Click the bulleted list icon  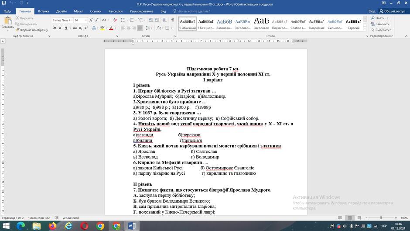(123, 20)
